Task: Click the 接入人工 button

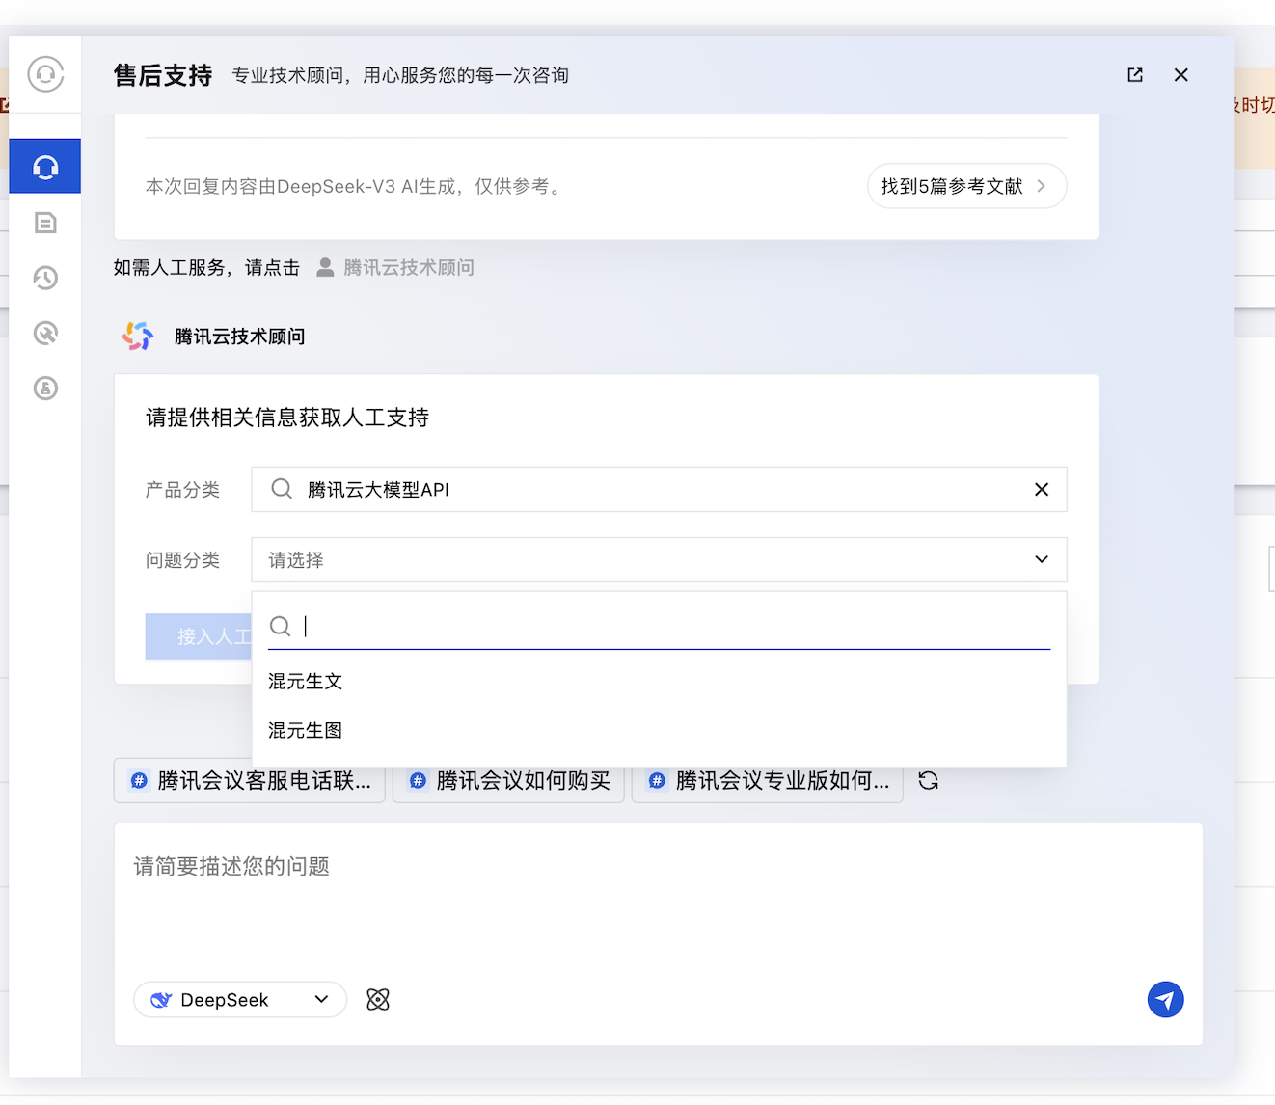Action: pyautogui.click(x=199, y=636)
